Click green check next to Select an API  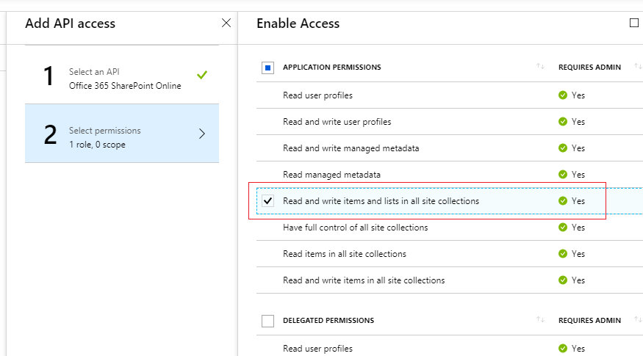202,75
